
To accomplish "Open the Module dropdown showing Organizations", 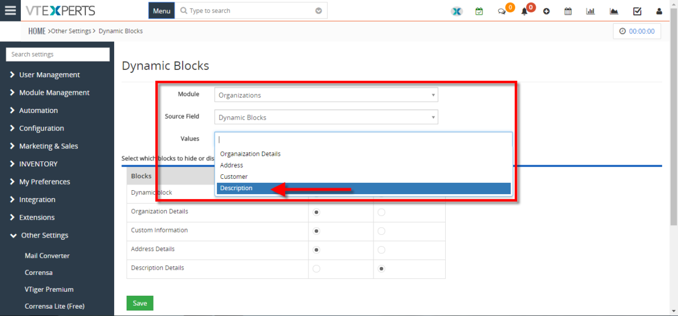I will tap(326, 95).
